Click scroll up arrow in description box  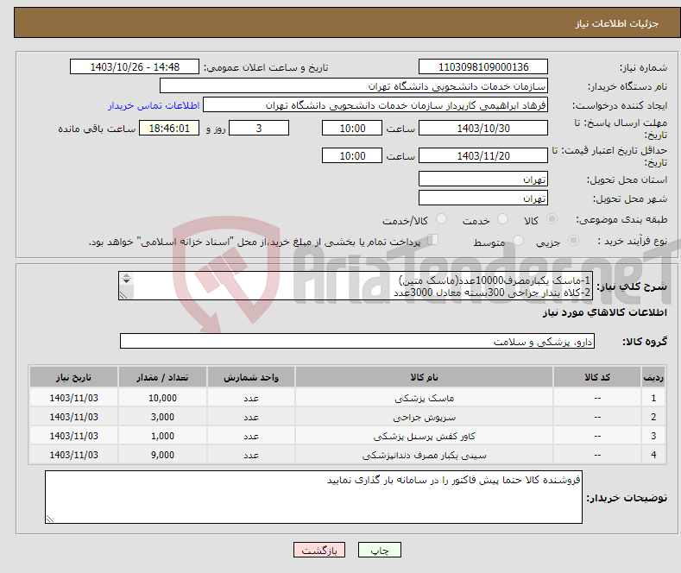tap(126, 276)
